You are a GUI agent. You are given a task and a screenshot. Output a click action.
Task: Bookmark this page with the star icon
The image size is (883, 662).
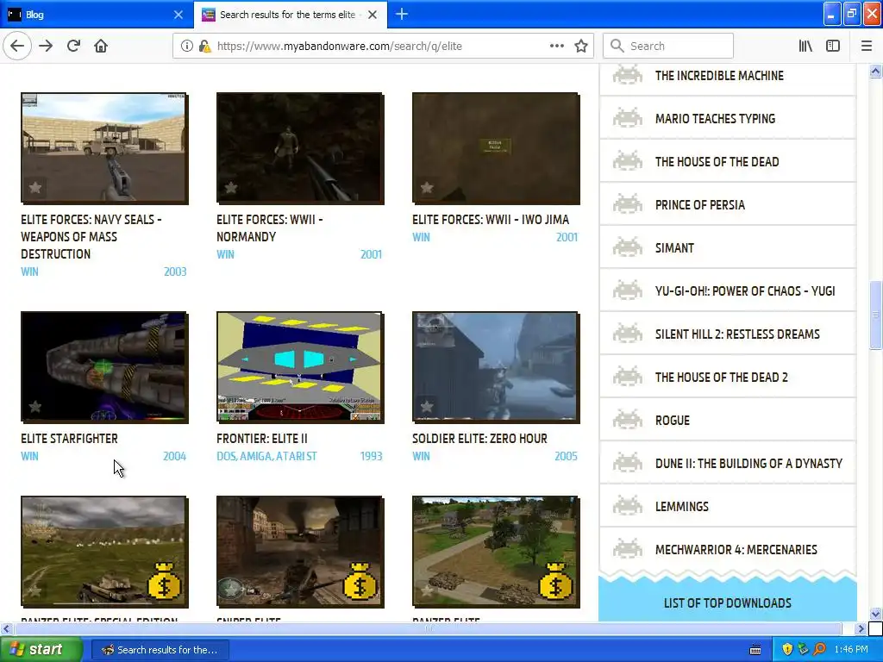coord(581,47)
